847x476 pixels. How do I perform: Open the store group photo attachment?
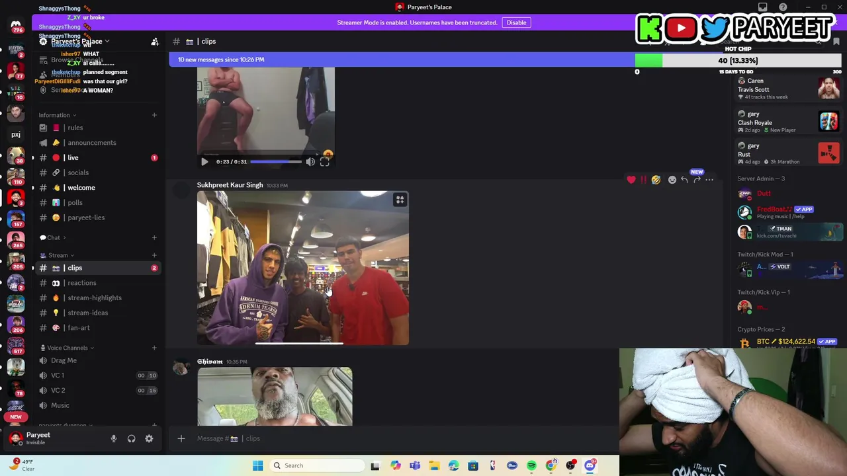point(303,268)
